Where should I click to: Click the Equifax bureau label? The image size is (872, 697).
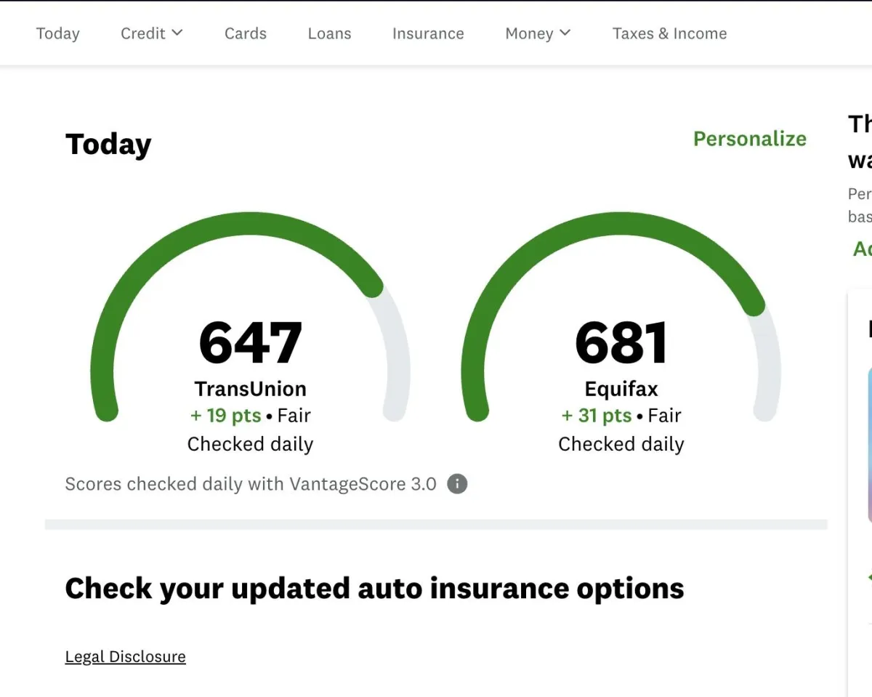[x=621, y=389]
